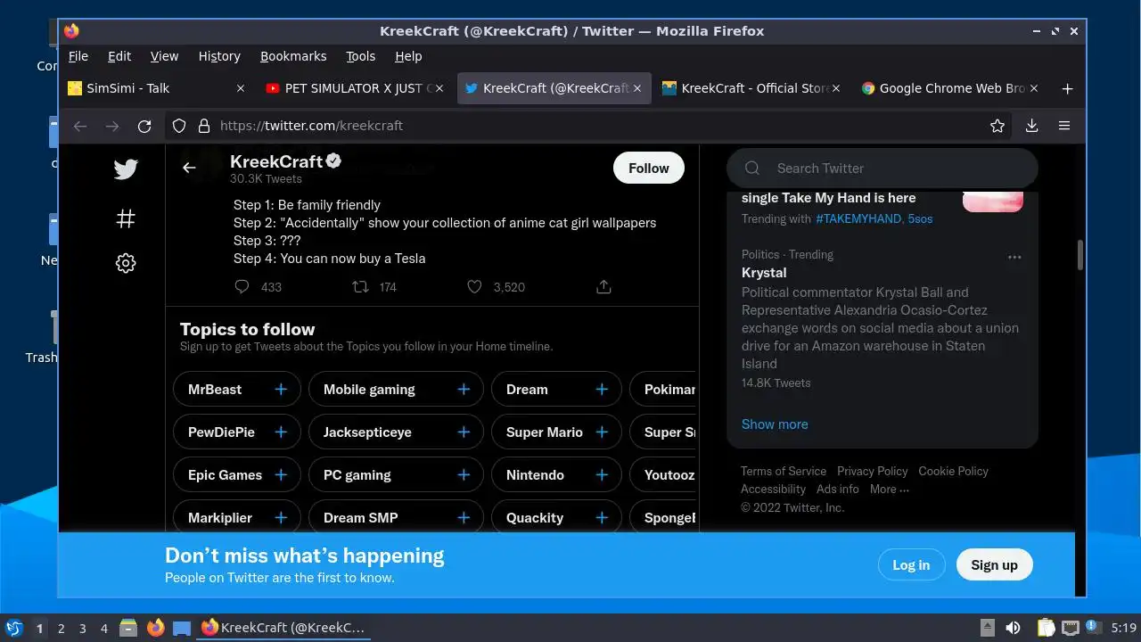Screen dimensions: 1141x642
Task: Click Show more trends link
Action: (775, 424)
